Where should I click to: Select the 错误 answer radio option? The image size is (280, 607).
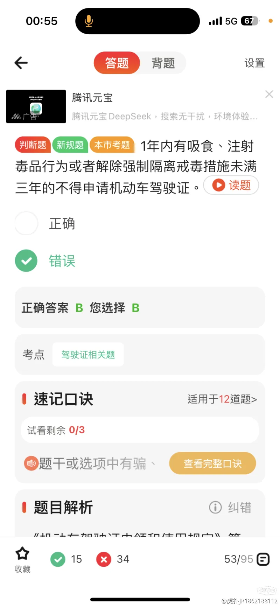click(x=26, y=261)
